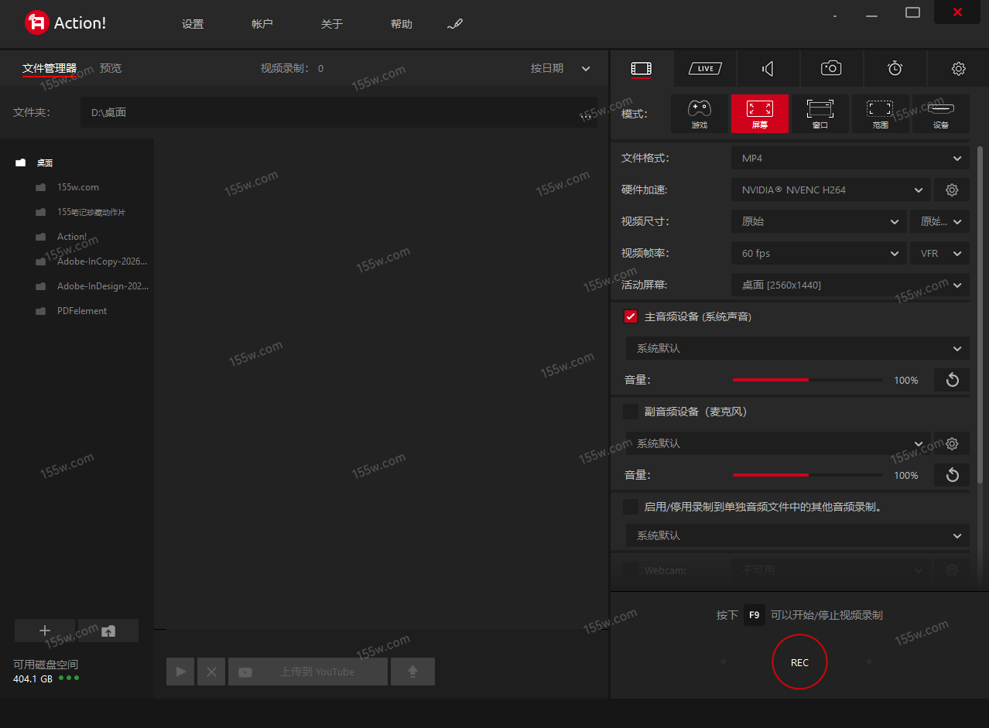Select the device recording mode
989x728 pixels.
tap(940, 114)
